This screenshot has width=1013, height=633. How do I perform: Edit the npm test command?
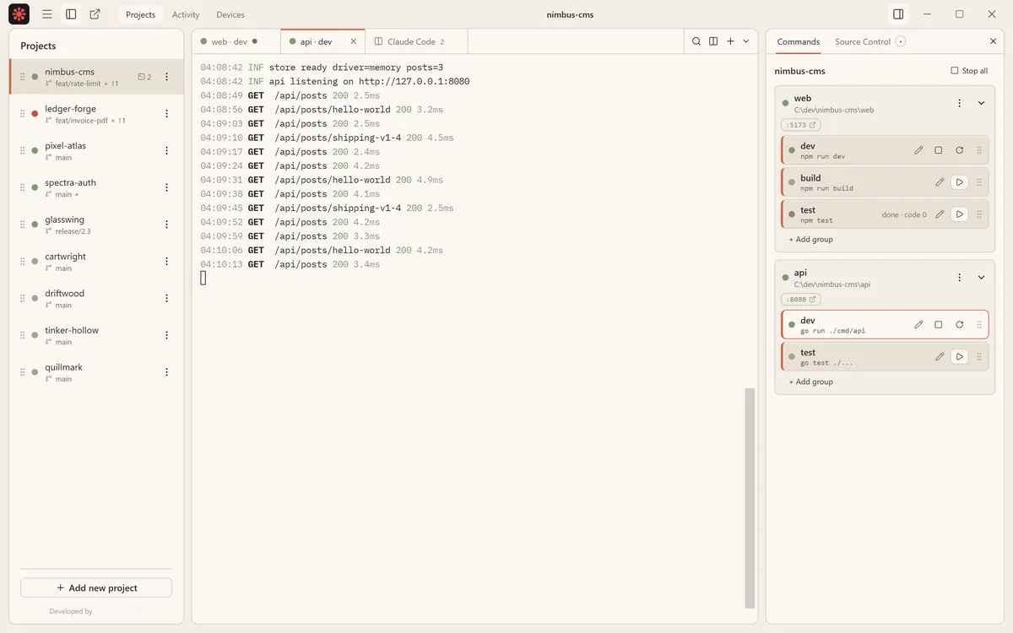940,214
